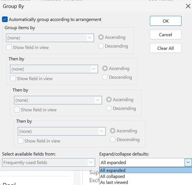Open the Group items by dropdown
192x185 pixels.
click(50, 38)
